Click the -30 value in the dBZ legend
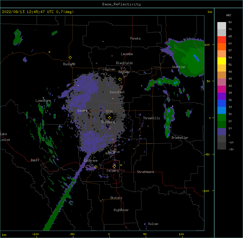The width and height of the screenshot is (243, 238). click(x=231, y=150)
